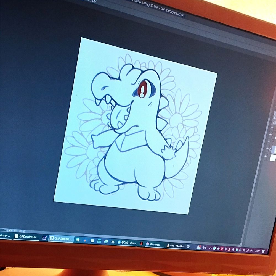The height and width of the screenshot is (276, 276).
Task: Open the Windows Security shield tray icon
Action: coord(237,250)
